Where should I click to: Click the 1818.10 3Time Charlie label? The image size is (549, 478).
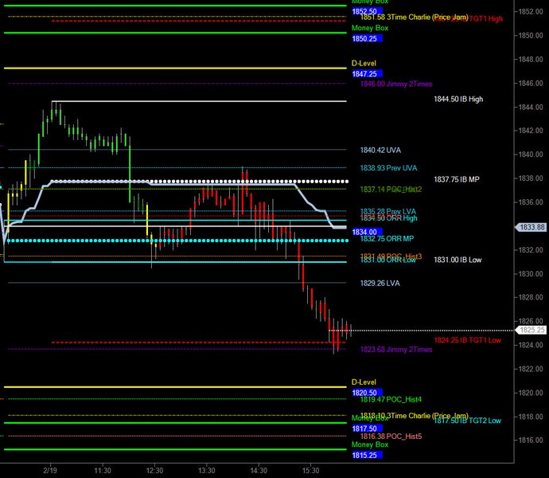[x=415, y=416]
